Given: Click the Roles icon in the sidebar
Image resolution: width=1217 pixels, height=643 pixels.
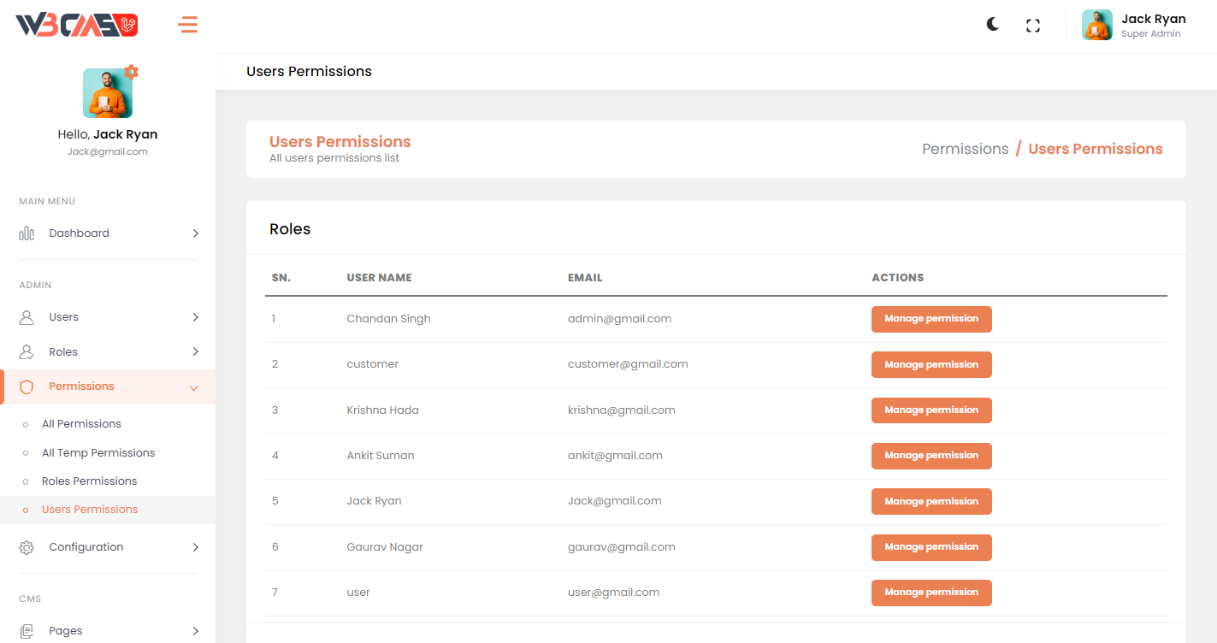Looking at the screenshot, I should 27,352.
